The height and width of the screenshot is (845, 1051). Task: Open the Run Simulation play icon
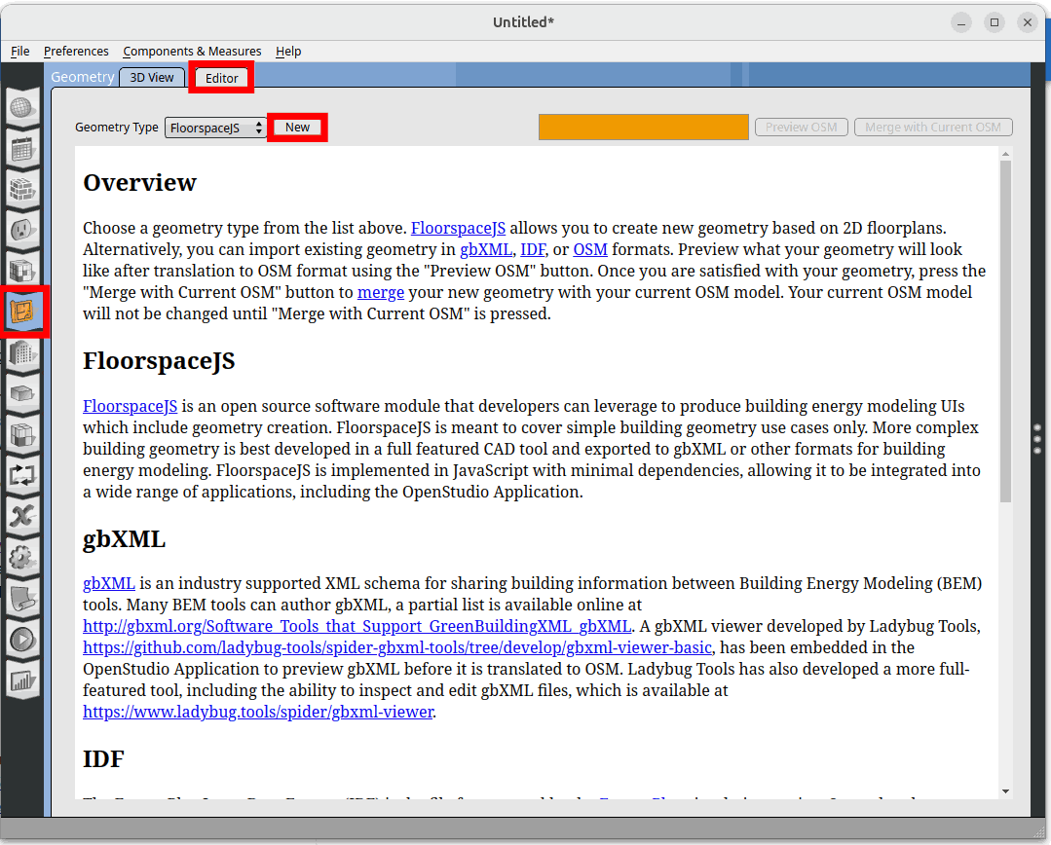click(22, 640)
